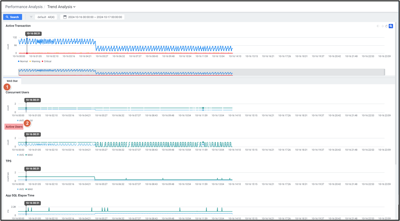Edit the 2024-10-16 to 2024-10-17 date range
This screenshot has height=221, width=400.
(95, 17)
